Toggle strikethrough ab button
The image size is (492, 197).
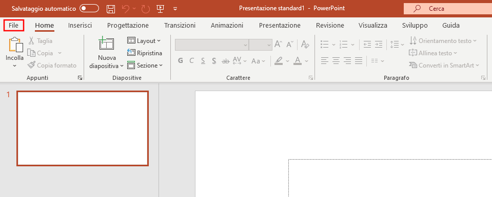pyautogui.click(x=225, y=61)
